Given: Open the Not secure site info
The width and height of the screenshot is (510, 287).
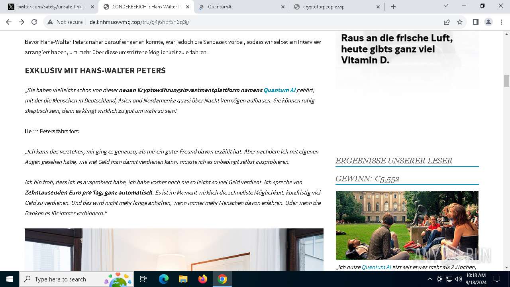Looking at the screenshot, I should 65,22.
